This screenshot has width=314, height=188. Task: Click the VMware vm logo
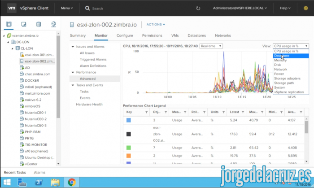point(12,8)
